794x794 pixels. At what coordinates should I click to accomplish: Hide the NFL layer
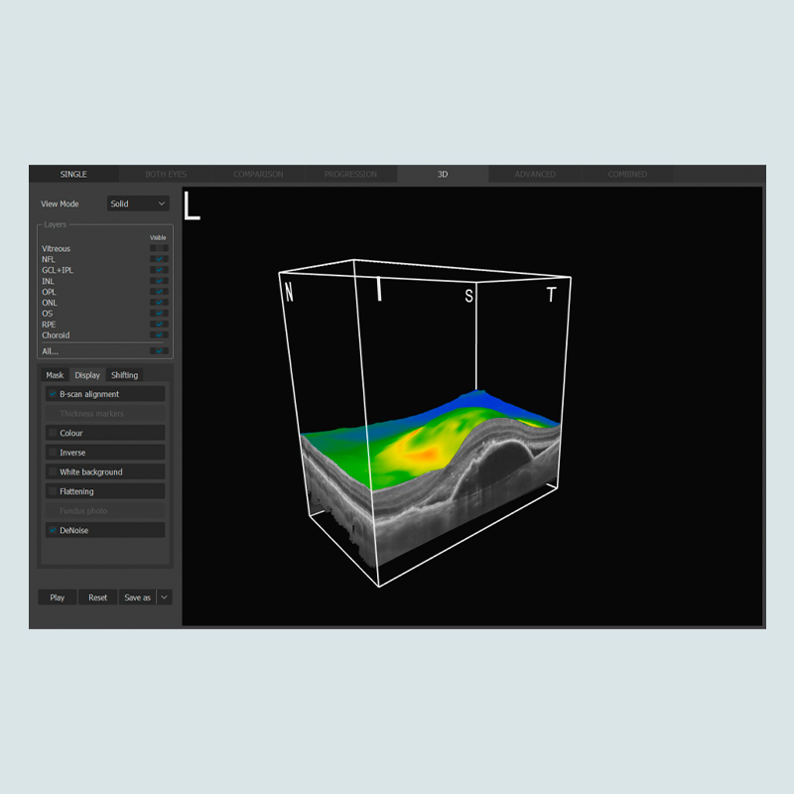tap(159, 259)
